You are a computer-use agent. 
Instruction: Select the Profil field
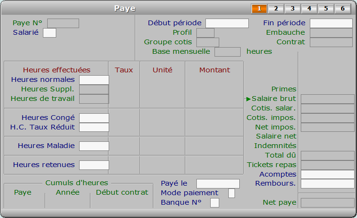click(205, 33)
